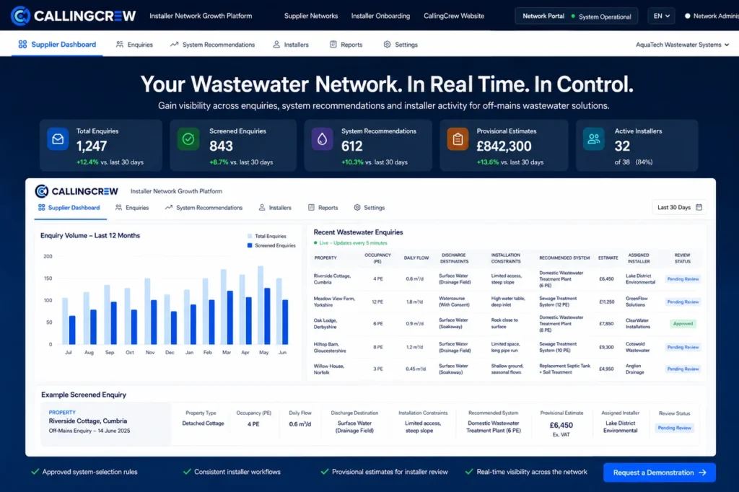Open the EN language dropdown

[x=661, y=16]
